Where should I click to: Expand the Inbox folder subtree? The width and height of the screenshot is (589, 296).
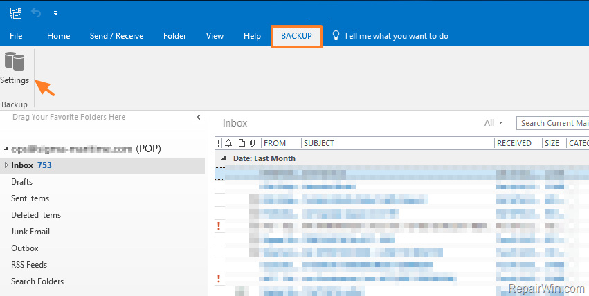coord(6,165)
